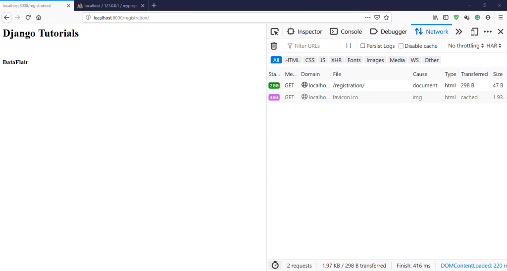The image size is (507, 271).
Task: Open the browser home page
Action: pos(39,17)
